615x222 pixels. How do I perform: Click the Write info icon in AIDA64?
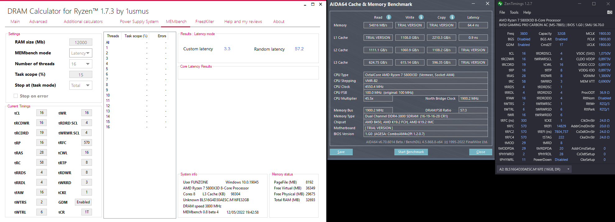[421, 17]
